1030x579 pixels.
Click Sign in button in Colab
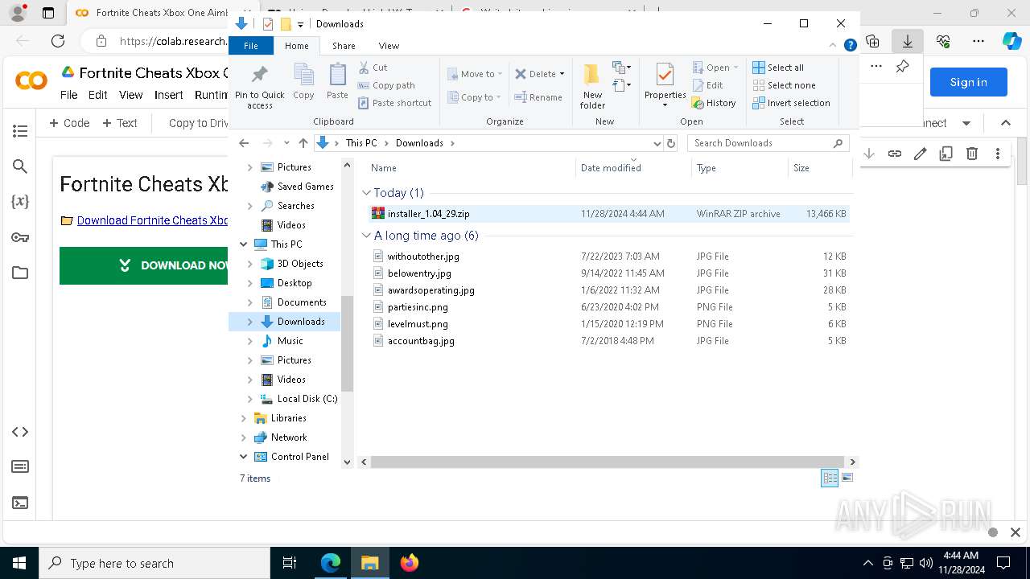(x=969, y=82)
